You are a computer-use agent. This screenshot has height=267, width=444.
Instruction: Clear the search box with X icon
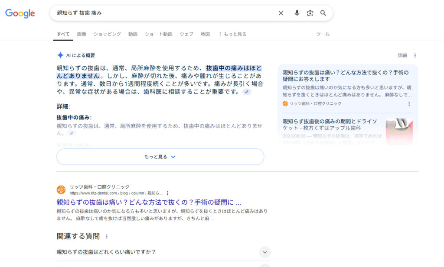pyautogui.click(x=281, y=13)
